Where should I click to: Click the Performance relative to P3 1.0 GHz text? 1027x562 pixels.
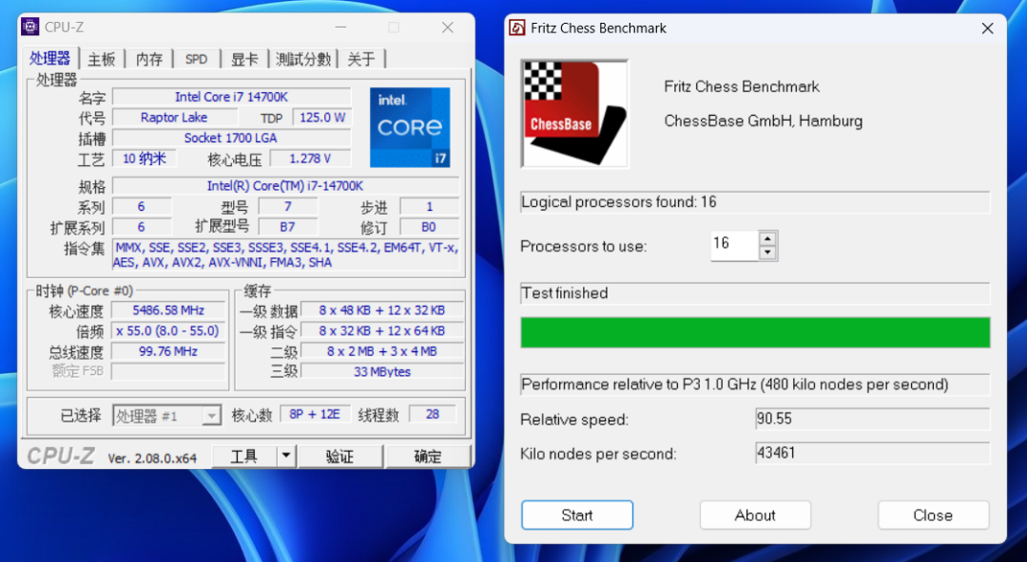click(735, 384)
